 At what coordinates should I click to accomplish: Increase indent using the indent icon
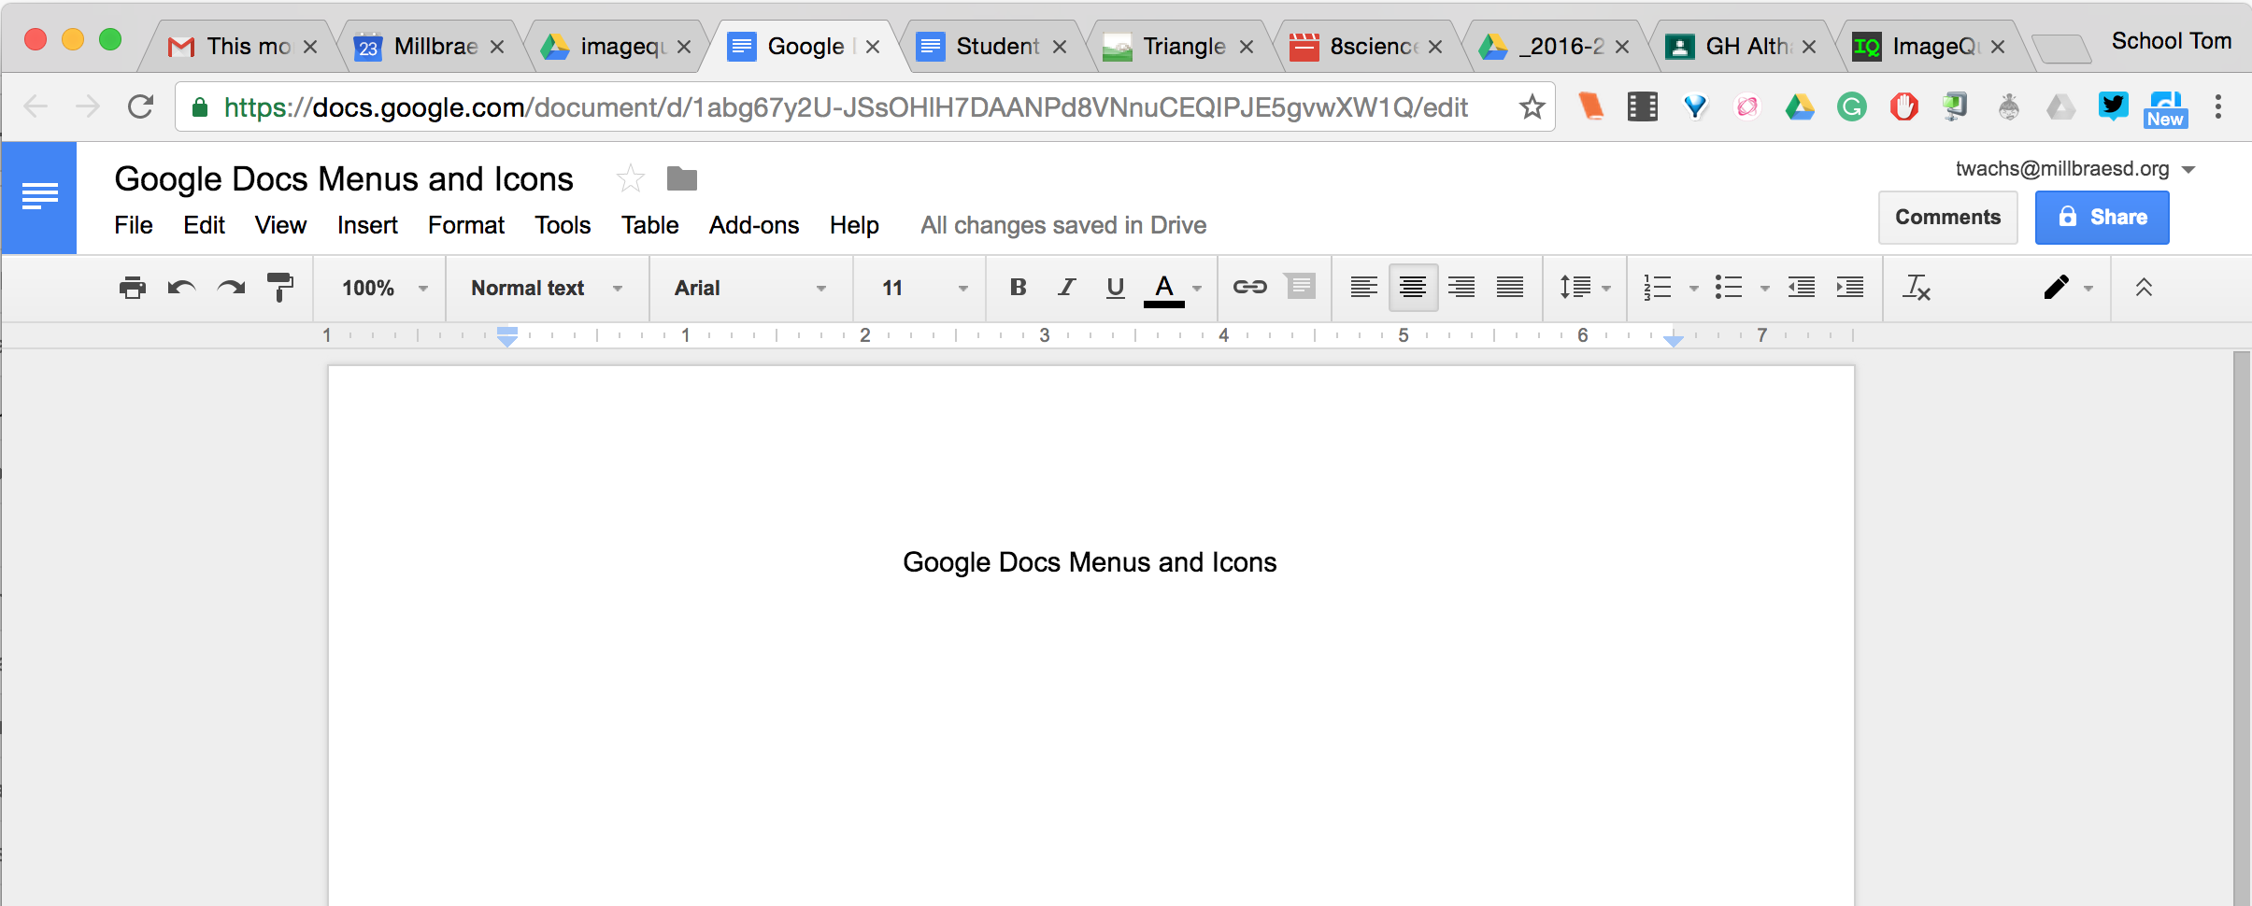1849,288
